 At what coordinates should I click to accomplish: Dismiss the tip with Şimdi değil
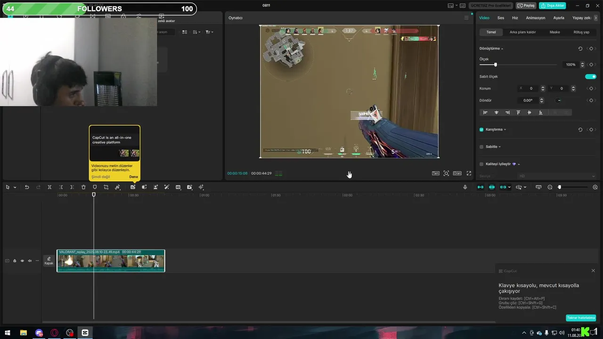pyautogui.click(x=100, y=177)
